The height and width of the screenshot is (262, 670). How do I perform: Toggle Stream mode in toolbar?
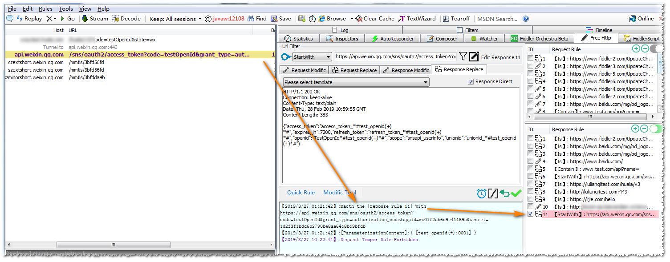pyautogui.click(x=95, y=19)
